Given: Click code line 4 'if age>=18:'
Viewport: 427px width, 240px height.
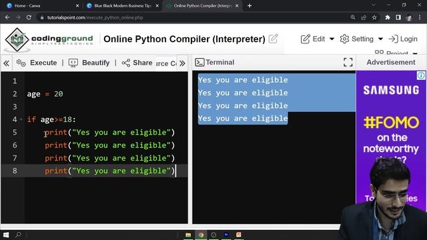Looking at the screenshot, I should [51, 119].
